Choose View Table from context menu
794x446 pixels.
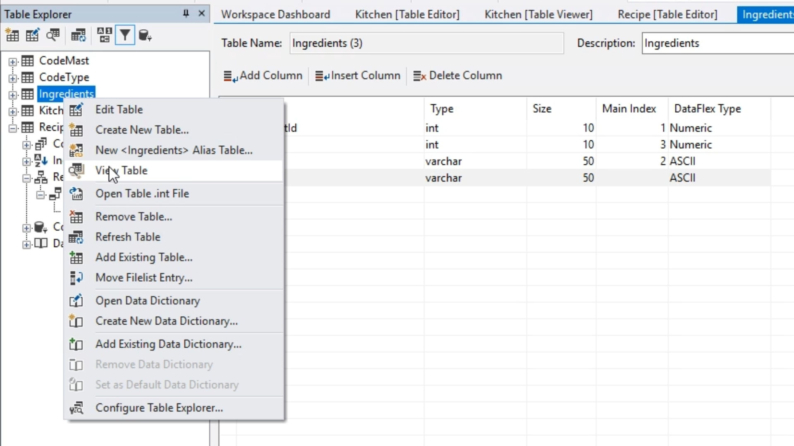tap(121, 171)
